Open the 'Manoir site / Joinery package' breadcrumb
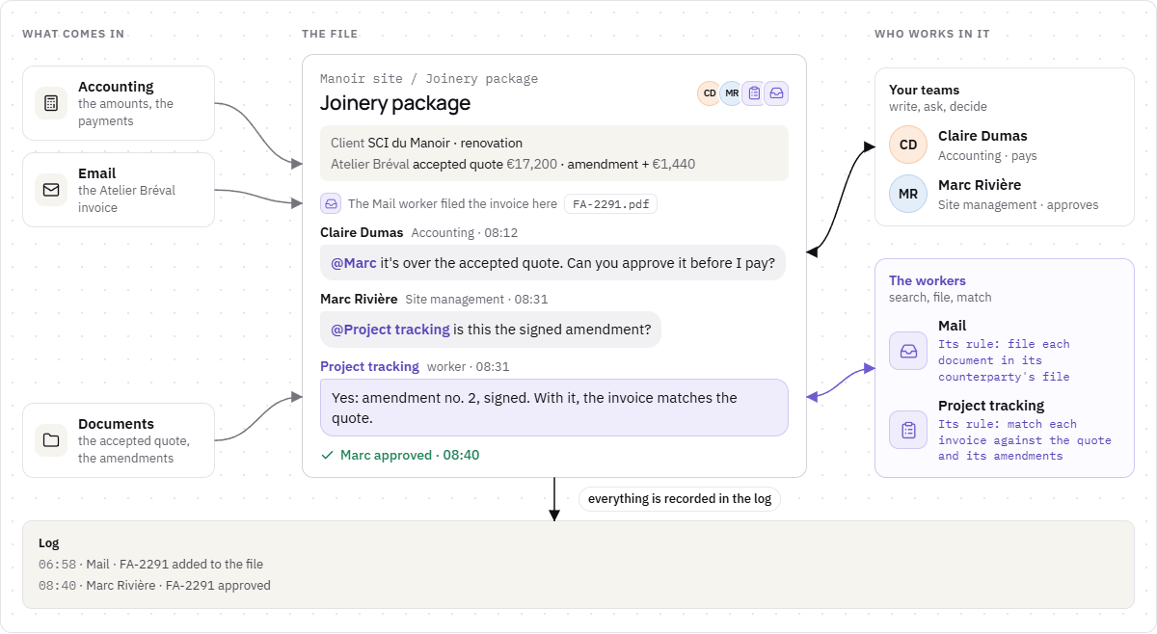The width and height of the screenshot is (1157, 634). point(429,79)
